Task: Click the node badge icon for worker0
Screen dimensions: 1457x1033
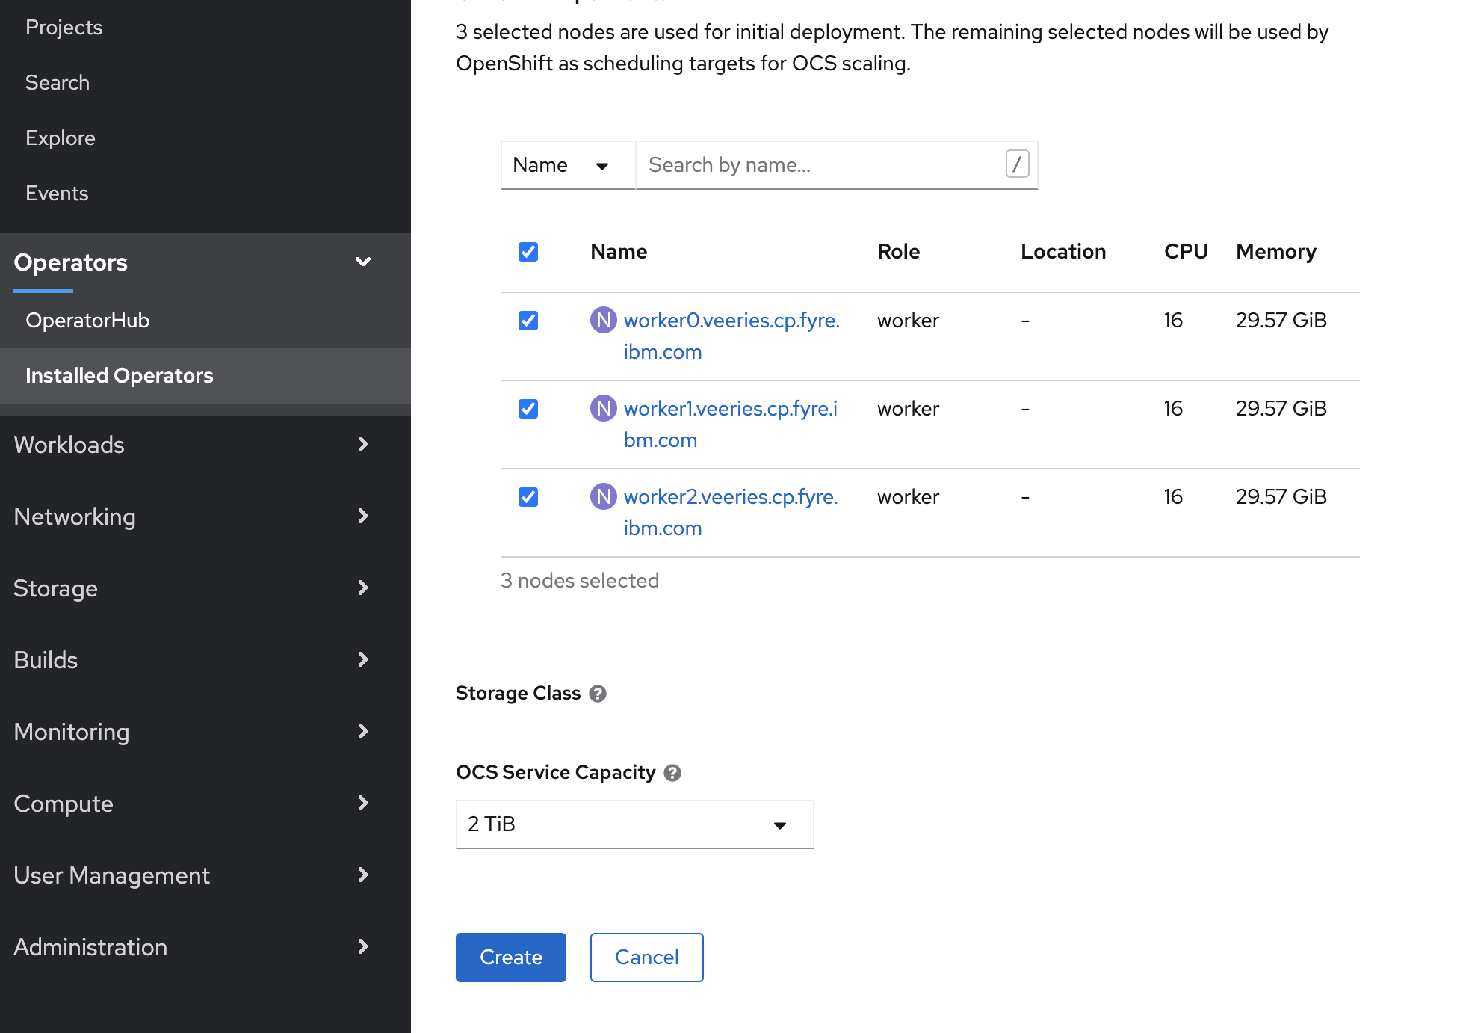Action: click(603, 321)
